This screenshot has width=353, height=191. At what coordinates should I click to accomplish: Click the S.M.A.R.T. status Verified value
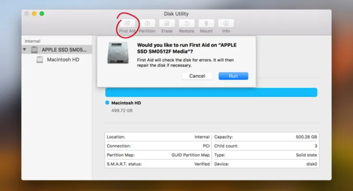click(202, 164)
